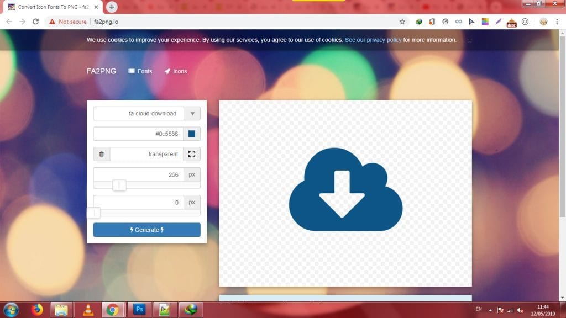Click the purple feather extension icon

point(498,22)
